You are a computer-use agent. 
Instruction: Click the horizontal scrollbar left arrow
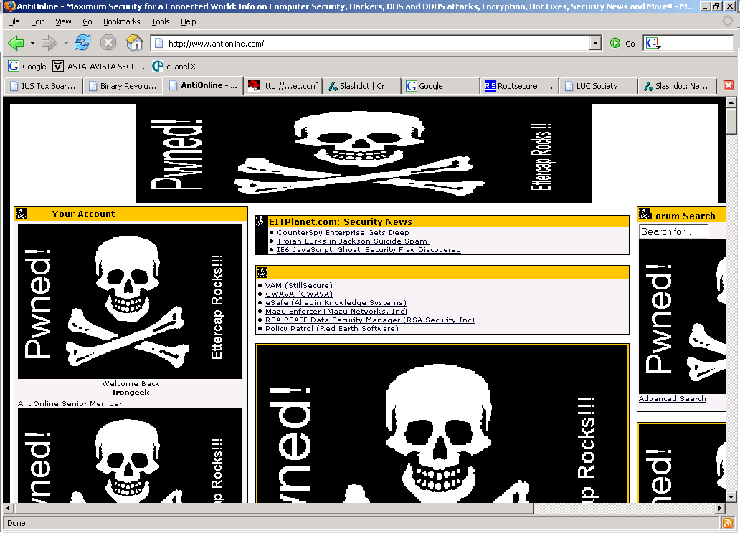click(x=8, y=508)
